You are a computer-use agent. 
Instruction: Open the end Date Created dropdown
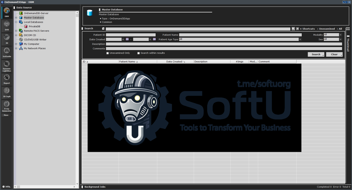pos(150,39)
